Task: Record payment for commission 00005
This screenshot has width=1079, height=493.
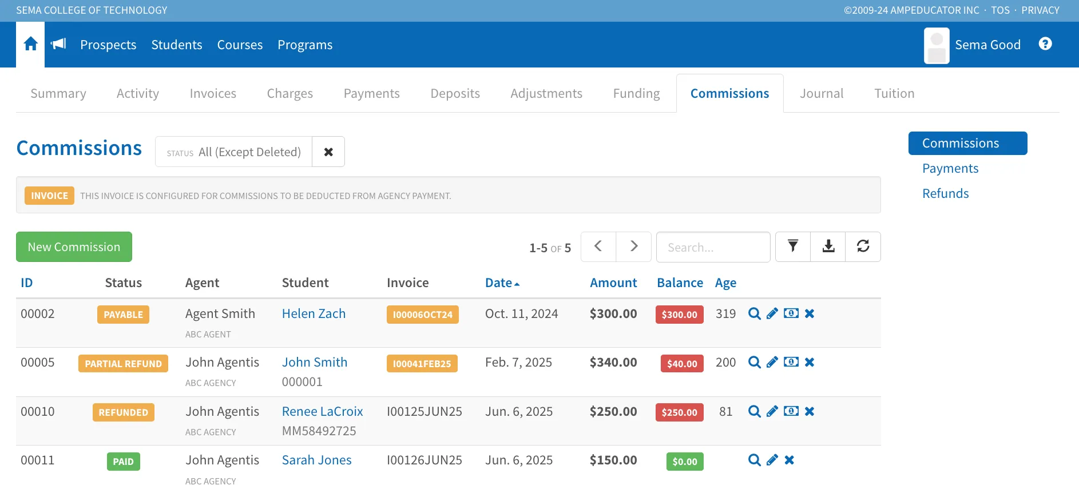Action: [791, 362]
